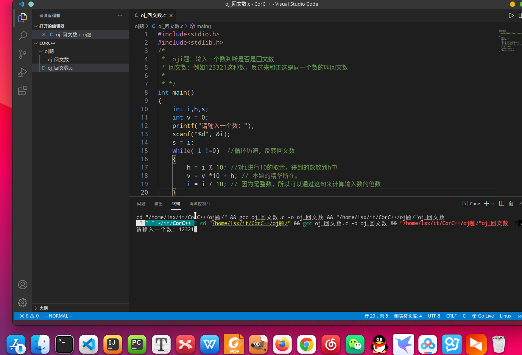
Task: Open the Explorer panel more actions menu
Action: coord(120,16)
